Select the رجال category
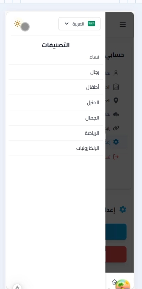Screen dimensions: 142x289 [56, 72]
